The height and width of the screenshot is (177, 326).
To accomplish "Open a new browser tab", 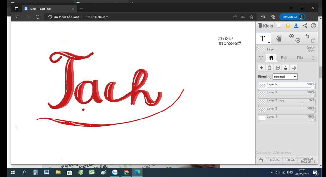I will pos(81,9).
